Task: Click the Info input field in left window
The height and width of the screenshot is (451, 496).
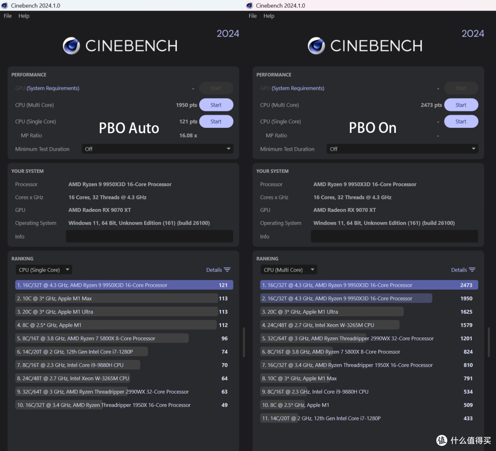Action: (x=149, y=236)
